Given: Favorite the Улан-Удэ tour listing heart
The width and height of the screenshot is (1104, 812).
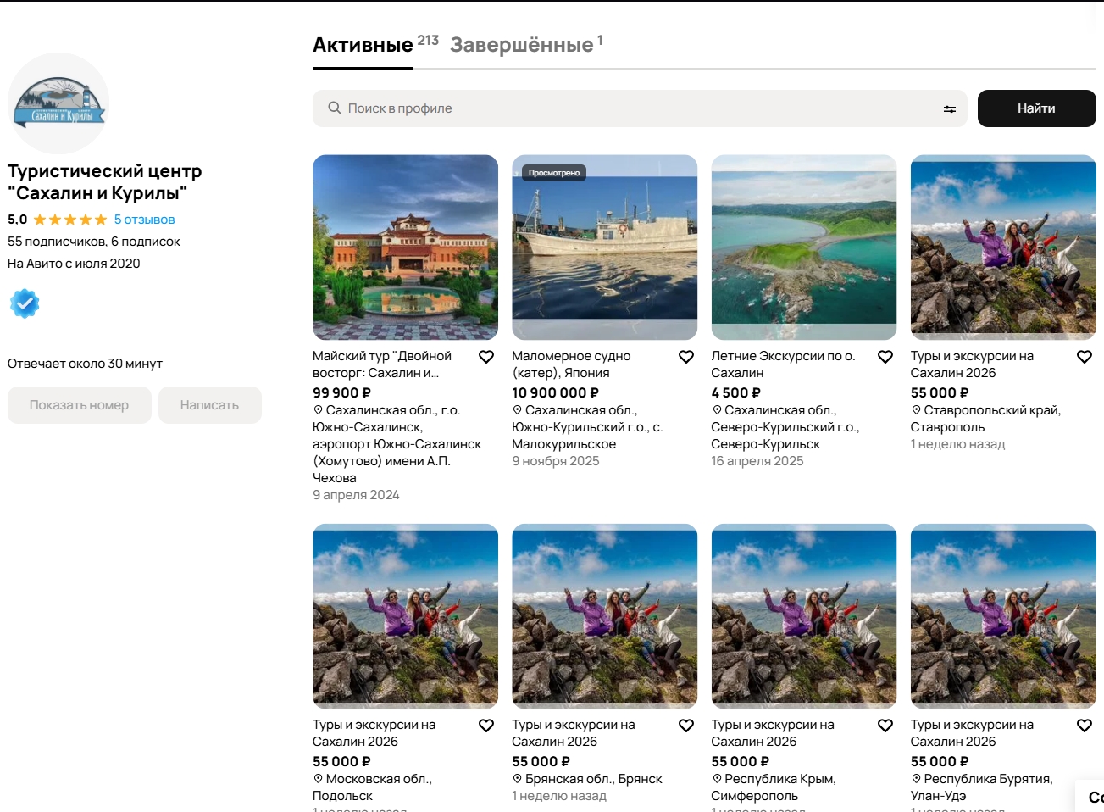Looking at the screenshot, I should pos(1085,726).
